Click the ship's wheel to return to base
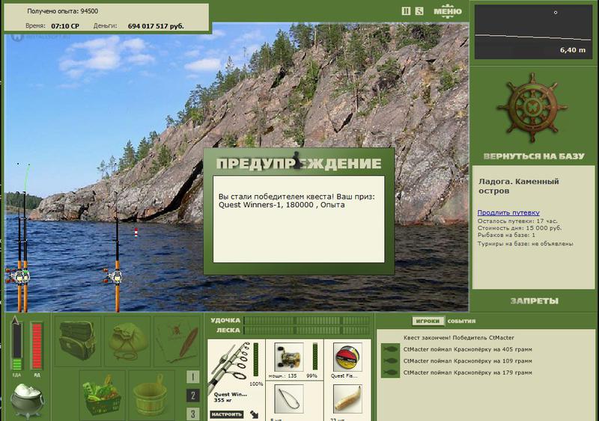 click(x=532, y=108)
